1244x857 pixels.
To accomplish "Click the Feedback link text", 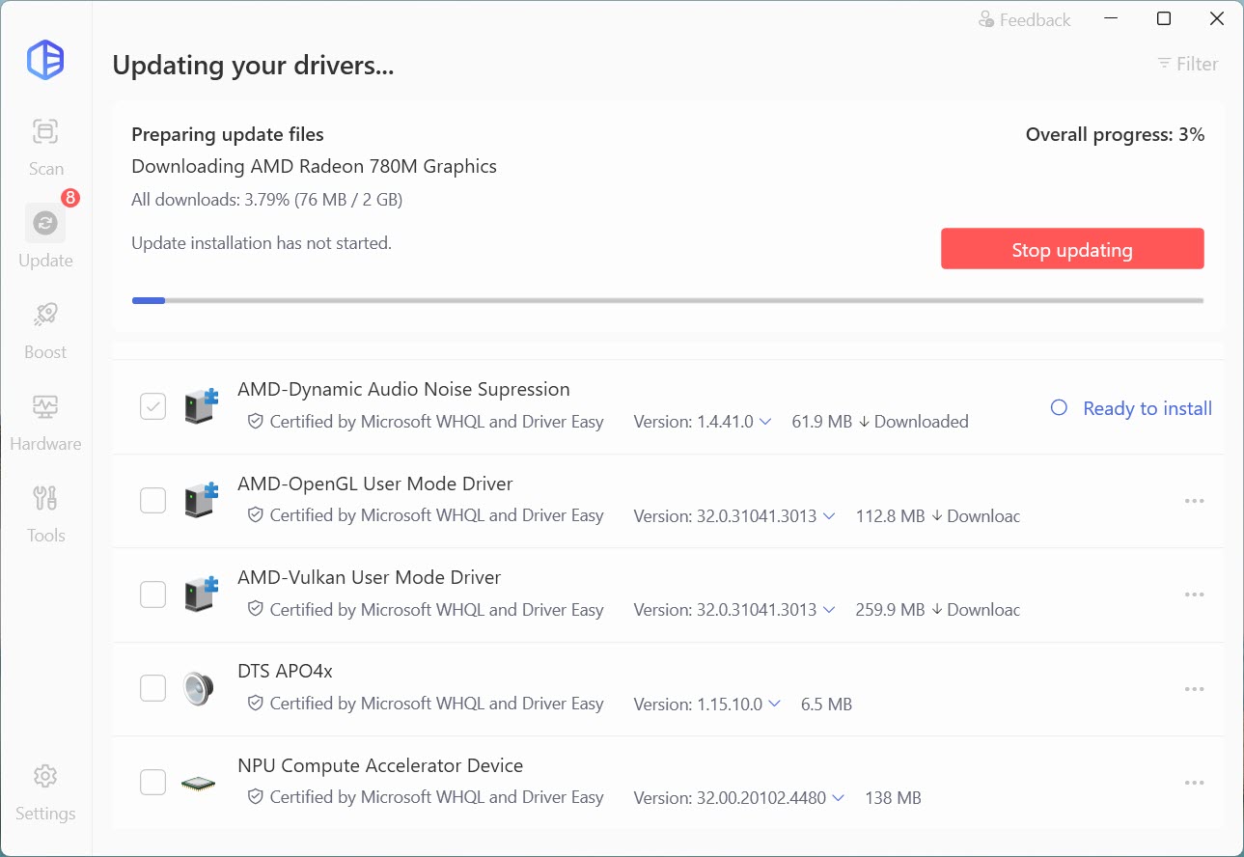I will point(1036,20).
